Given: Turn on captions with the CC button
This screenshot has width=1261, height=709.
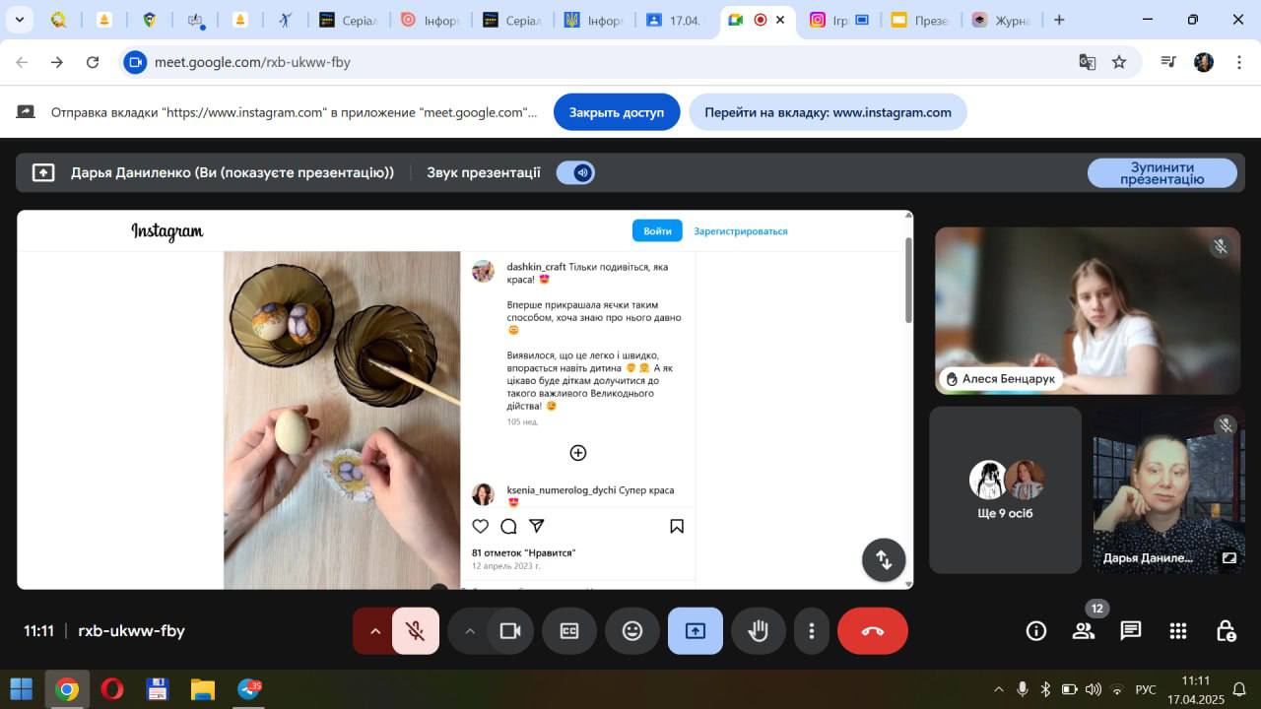Looking at the screenshot, I should pyautogui.click(x=569, y=631).
